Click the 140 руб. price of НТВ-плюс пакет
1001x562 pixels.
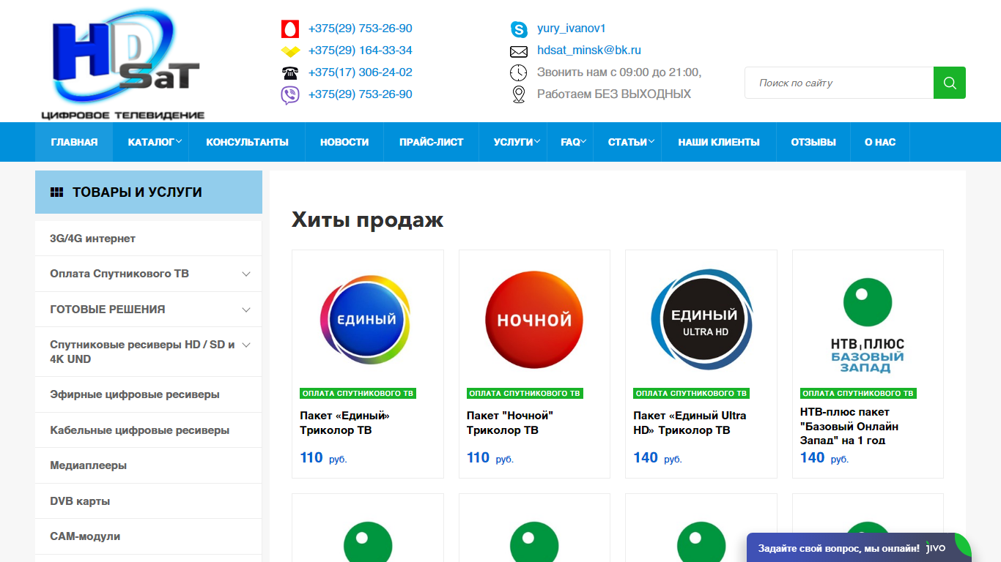click(824, 458)
